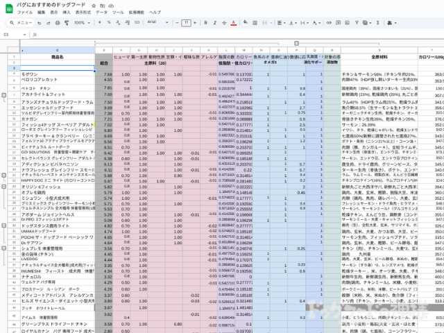Format cell as percent
Viewport: 444px width, 333px height.
109,22
